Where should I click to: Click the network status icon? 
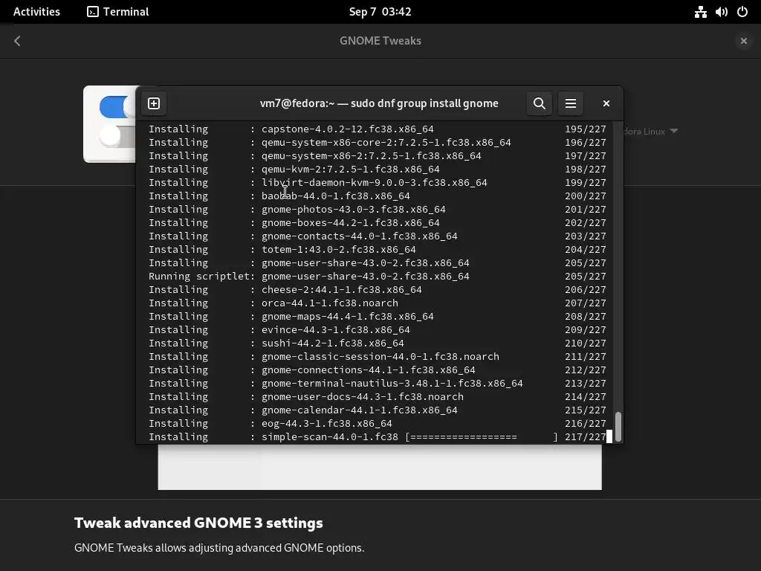(x=700, y=12)
